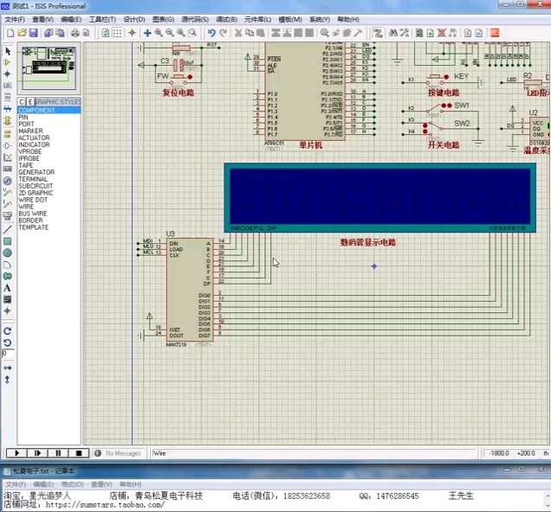Select the Current probe mode tool
551x512 pixels.
coord(8,204)
